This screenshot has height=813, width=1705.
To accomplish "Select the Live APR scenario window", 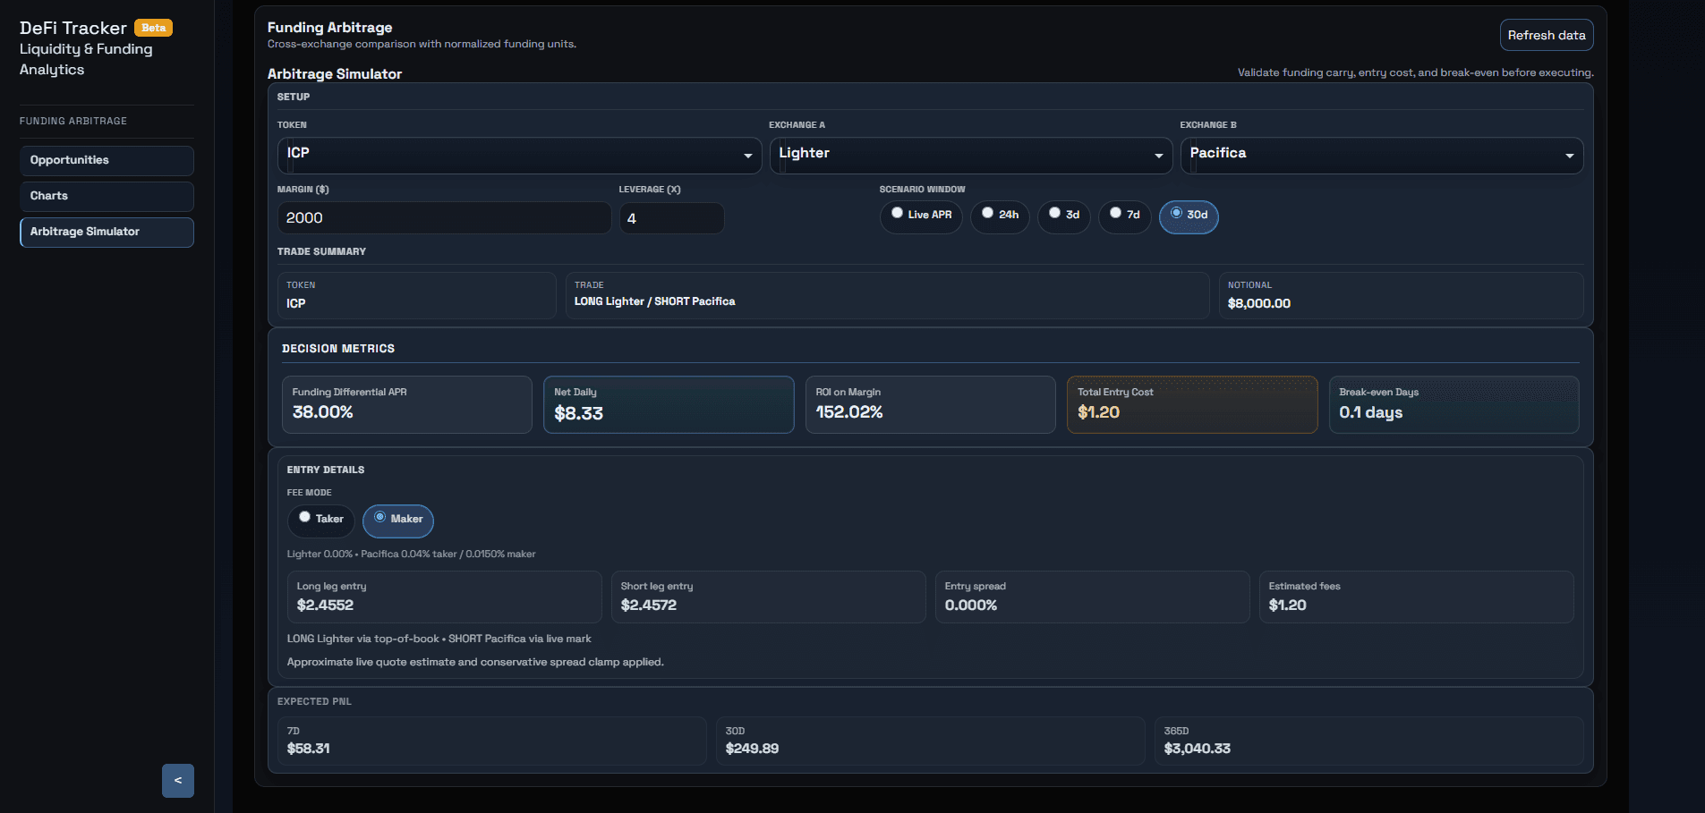I will coord(921,216).
